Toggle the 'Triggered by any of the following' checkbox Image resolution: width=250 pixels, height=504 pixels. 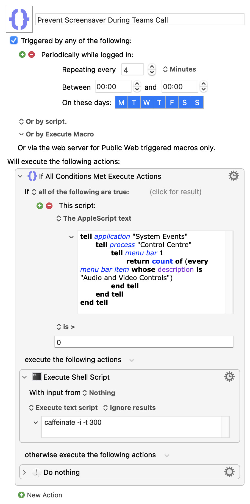(x=14, y=40)
